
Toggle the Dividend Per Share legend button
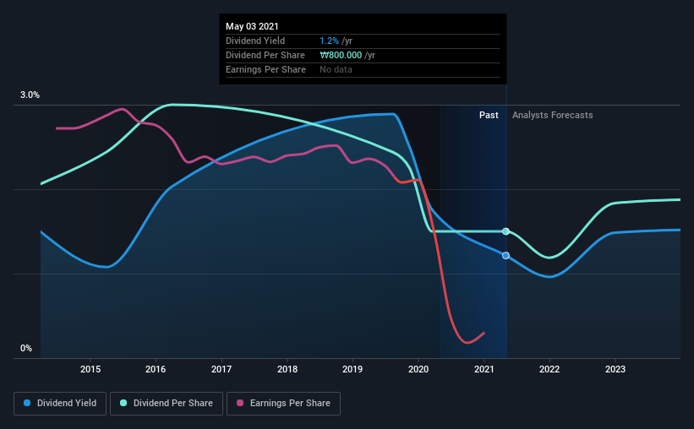coord(167,404)
